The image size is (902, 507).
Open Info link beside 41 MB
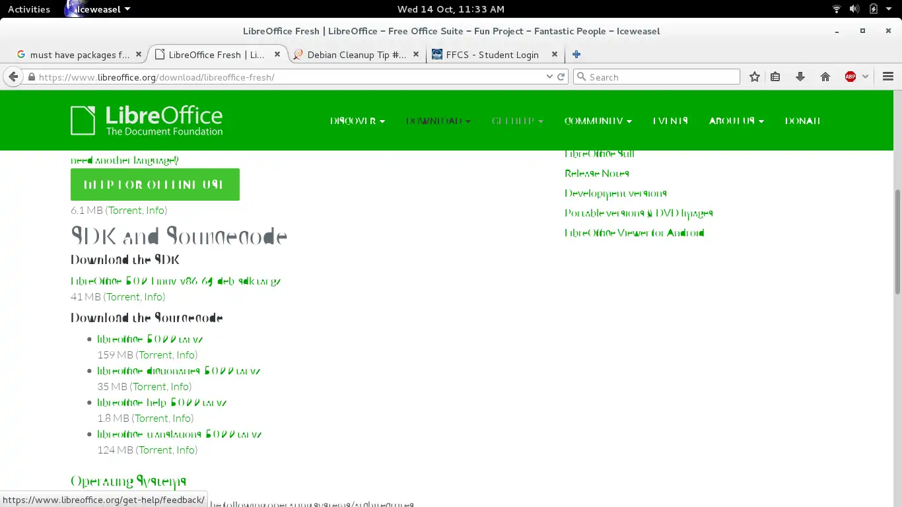(153, 297)
